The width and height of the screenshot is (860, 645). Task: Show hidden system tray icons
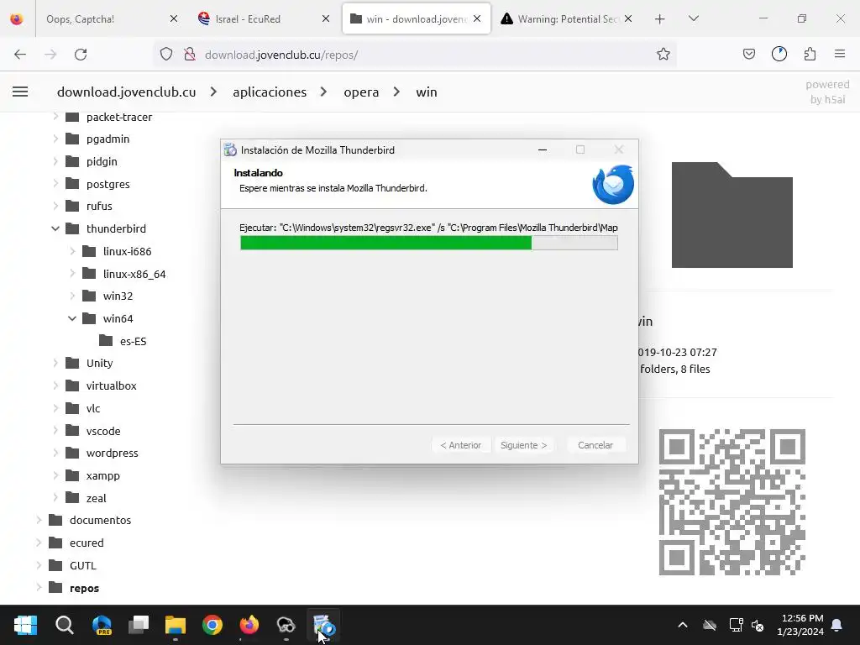(x=682, y=625)
